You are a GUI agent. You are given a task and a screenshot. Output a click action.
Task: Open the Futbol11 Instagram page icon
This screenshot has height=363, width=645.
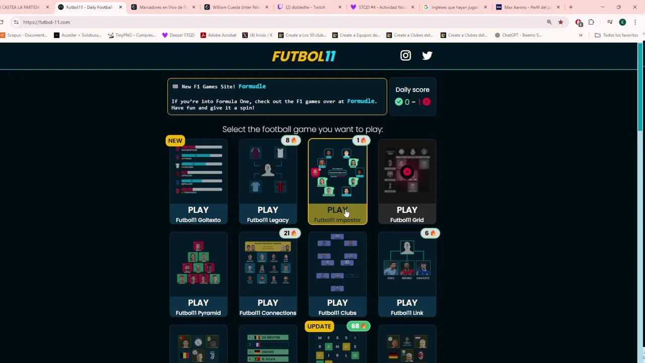click(406, 55)
